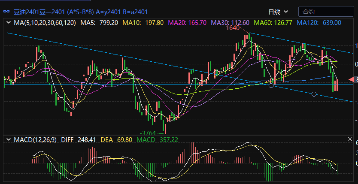Open MACD(12,26,9) indicator settings label
Screen dimensions: 358x184
pyautogui.click(x=36, y=139)
